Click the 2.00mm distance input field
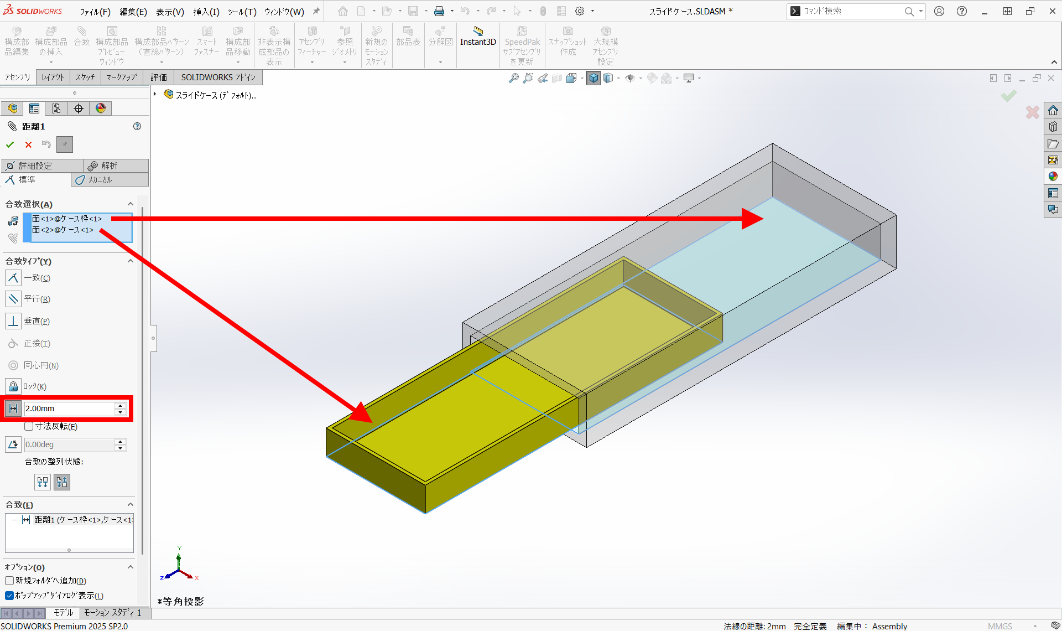 [69, 408]
